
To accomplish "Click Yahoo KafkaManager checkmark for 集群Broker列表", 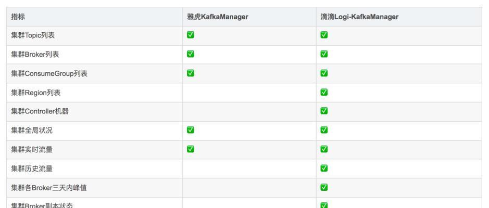I will tap(191, 54).
